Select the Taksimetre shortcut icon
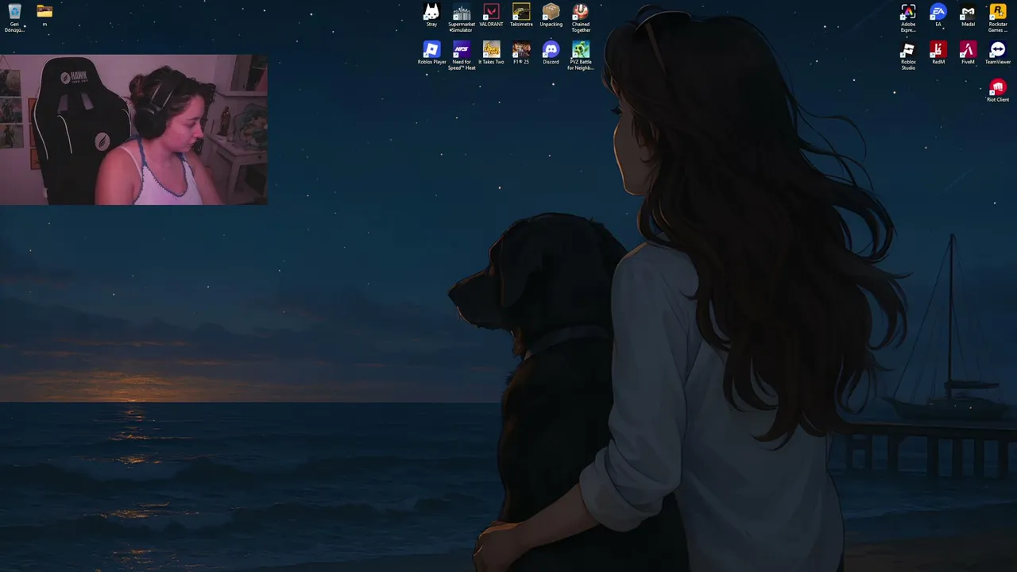Screen dimensions: 1017x572 pyautogui.click(x=521, y=14)
